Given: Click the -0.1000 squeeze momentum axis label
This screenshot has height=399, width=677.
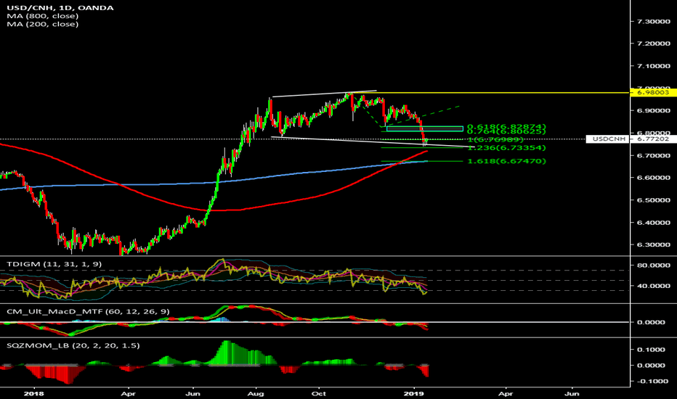Looking at the screenshot, I should [x=649, y=382].
